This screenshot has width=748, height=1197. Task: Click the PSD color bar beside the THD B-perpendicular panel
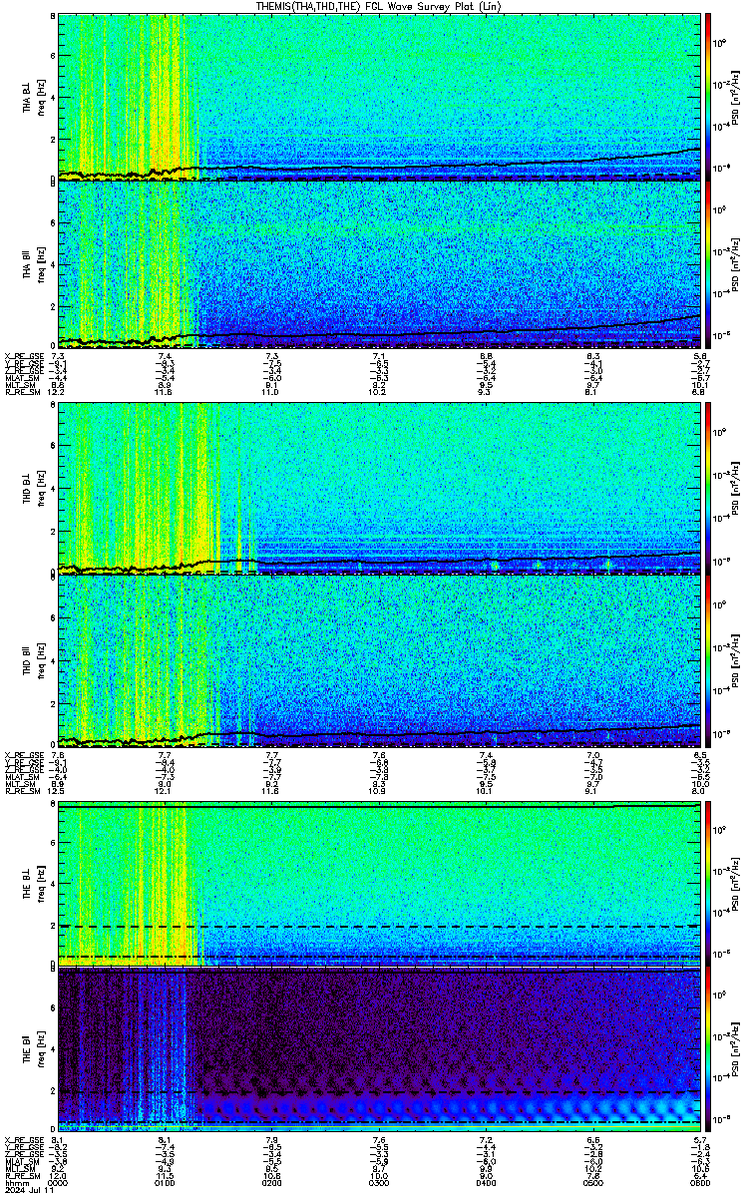pyautogui.click(x=708, y=488)
